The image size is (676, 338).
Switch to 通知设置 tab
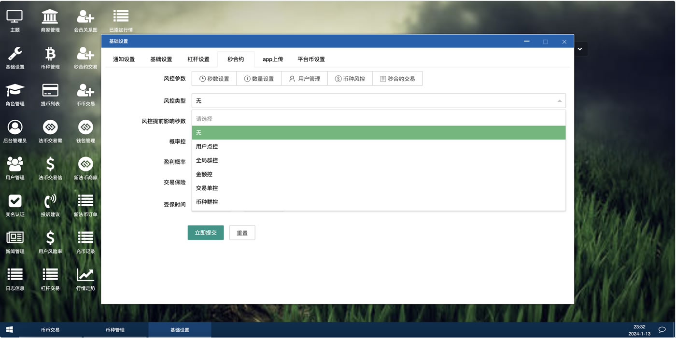[x=124, y=59]
